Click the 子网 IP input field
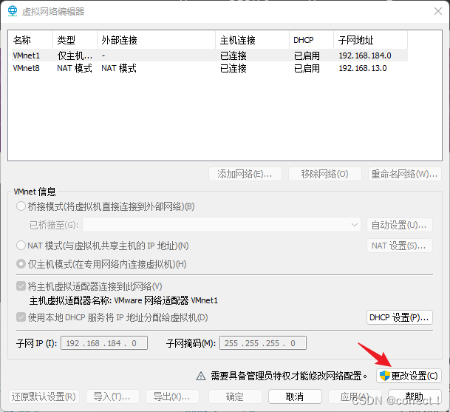450x412 pixels. (104, 343)
